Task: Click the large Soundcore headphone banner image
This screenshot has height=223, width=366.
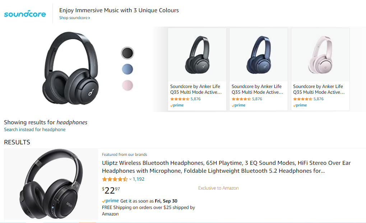Action: tap(70, 69)
